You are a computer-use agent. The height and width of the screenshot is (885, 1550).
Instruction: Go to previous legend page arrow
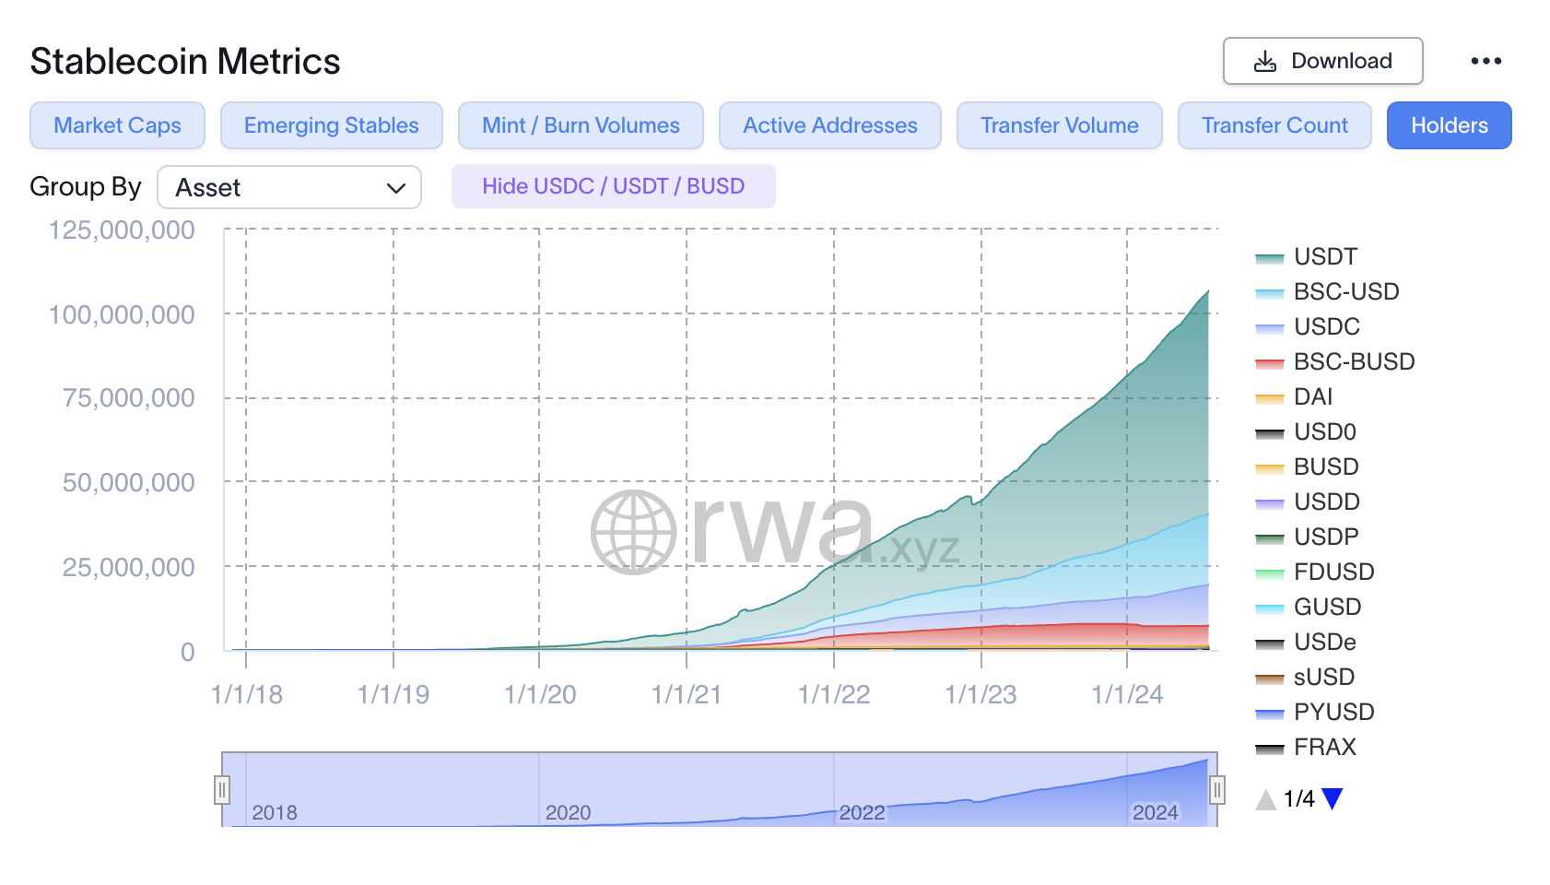point(1267,798)
